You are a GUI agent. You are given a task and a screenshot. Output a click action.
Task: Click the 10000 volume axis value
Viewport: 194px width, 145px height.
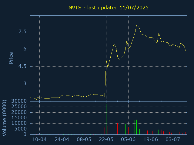[x=19, y=123]
